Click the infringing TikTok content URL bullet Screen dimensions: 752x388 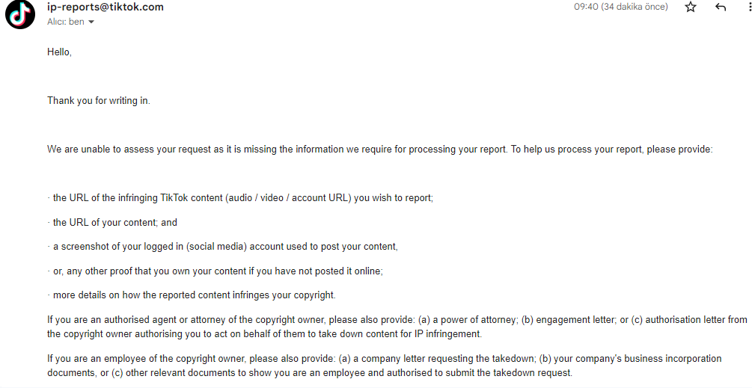pyautogui.click(x=240, y=198)
